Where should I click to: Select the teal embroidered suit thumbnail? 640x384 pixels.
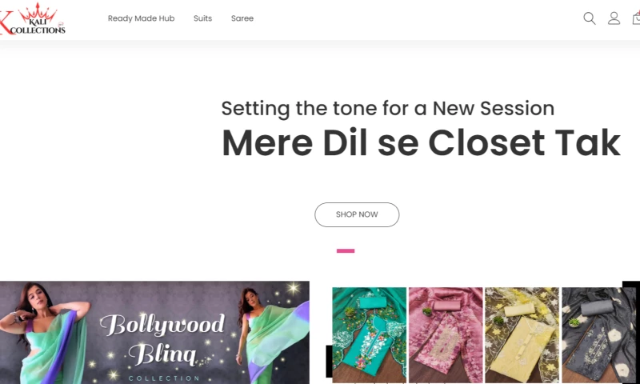(x=370, y=335)
